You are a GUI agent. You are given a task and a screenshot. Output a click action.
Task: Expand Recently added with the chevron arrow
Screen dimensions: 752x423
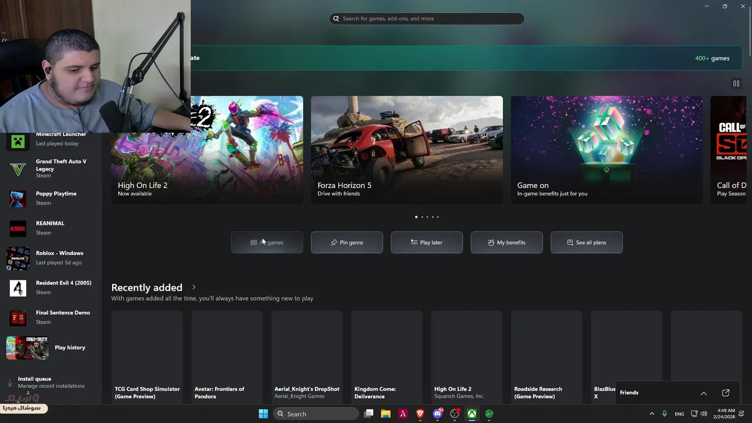pyautogui.click(x=194, y=287)
